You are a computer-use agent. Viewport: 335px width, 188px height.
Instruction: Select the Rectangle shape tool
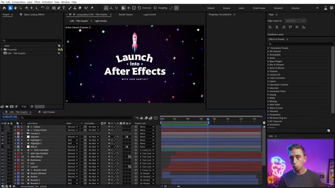point(54,8)
